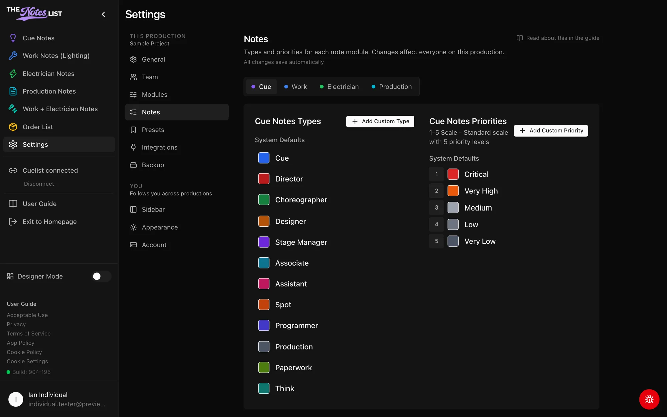Open the Acceptable Use link

[x=27, y=315]
